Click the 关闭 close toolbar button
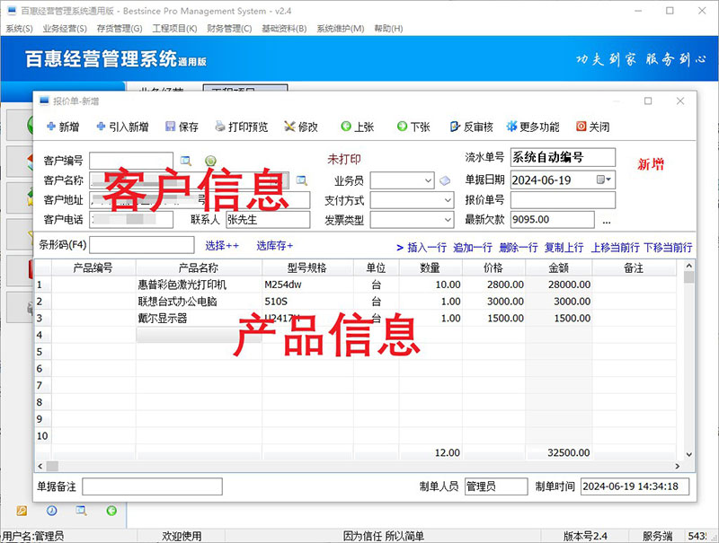The image size is (719, 543). coord(593,127)
